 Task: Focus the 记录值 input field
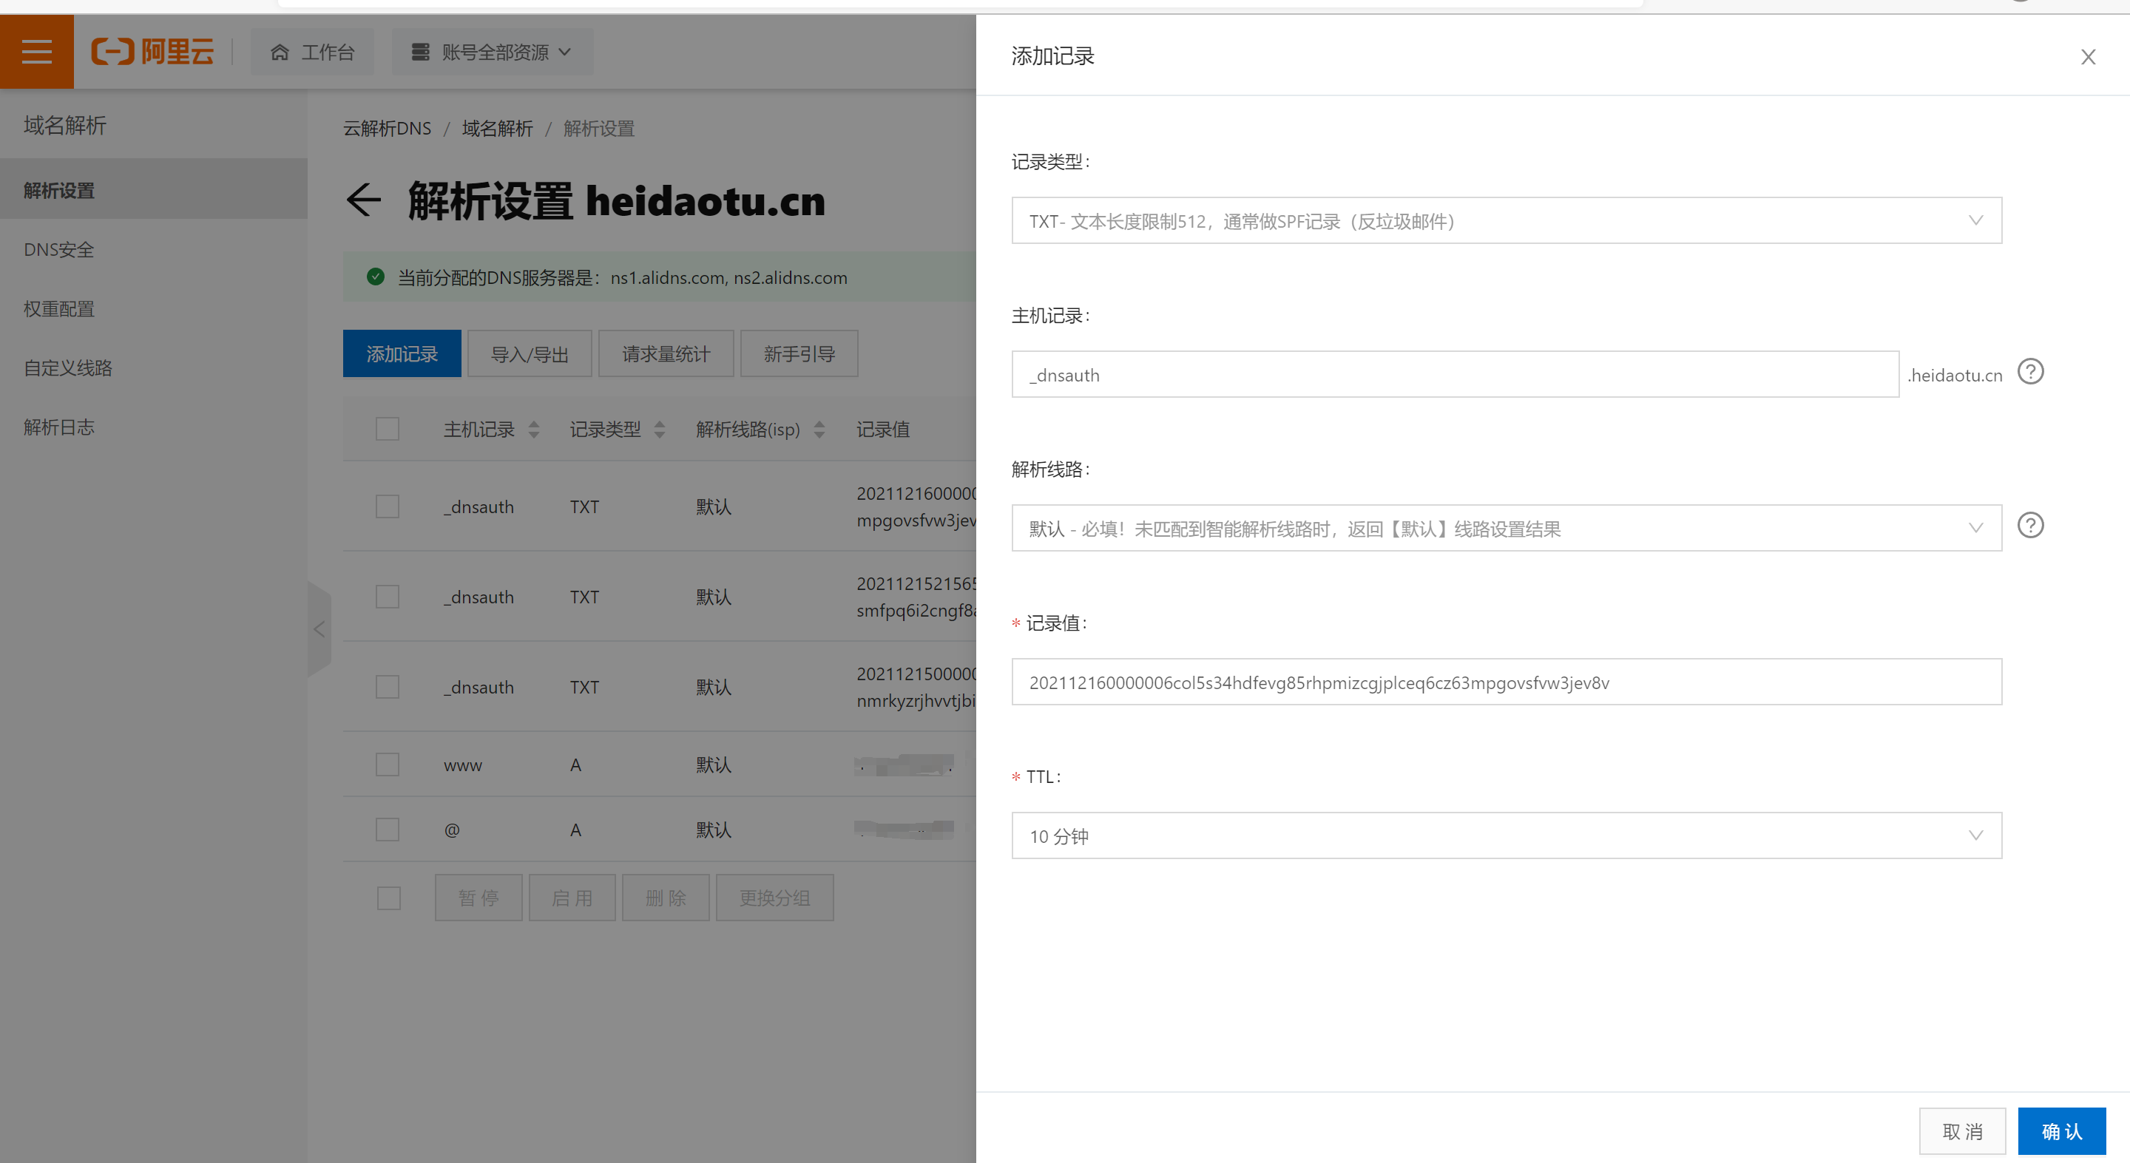(1507, 682)
